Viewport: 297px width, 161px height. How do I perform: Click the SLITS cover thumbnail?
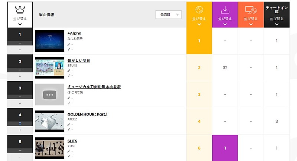point(50,148)
